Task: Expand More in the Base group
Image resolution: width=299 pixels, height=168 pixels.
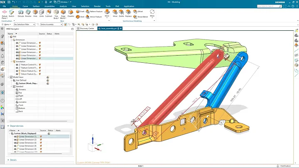Action: pos(107,13)
